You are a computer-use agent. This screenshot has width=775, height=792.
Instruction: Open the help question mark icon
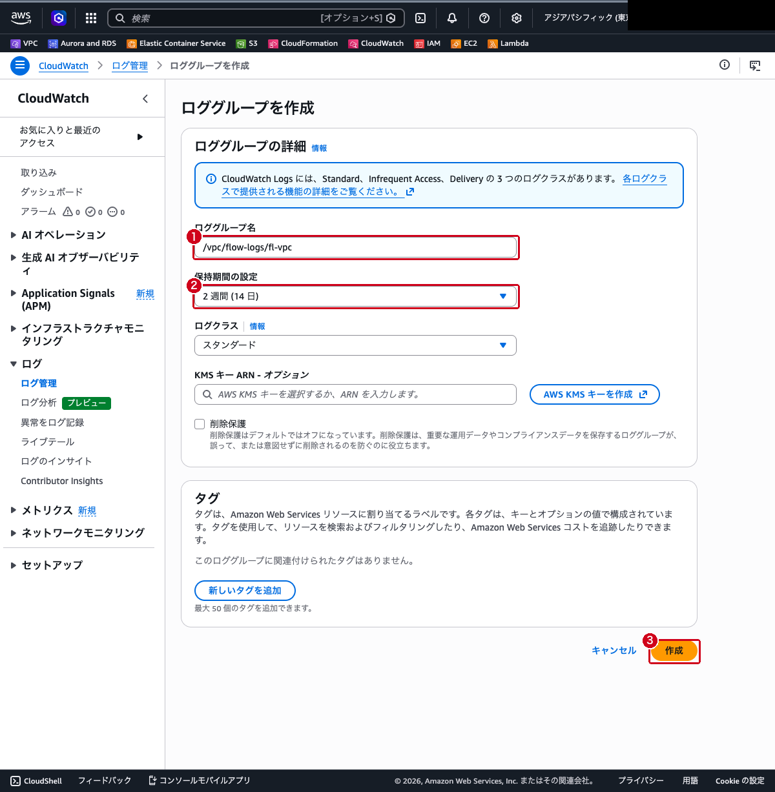click(484, 18)
